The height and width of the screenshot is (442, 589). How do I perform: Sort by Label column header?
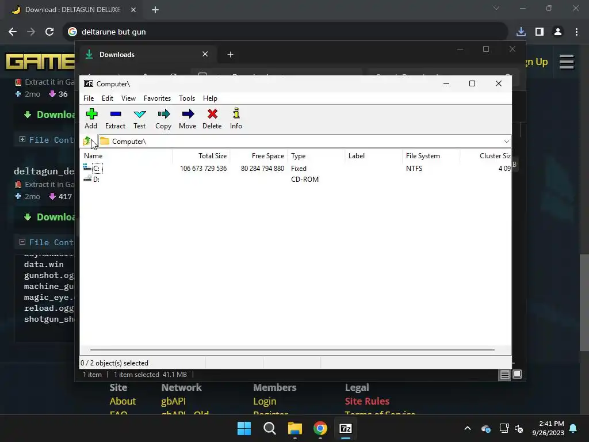(x=374, y=155)
